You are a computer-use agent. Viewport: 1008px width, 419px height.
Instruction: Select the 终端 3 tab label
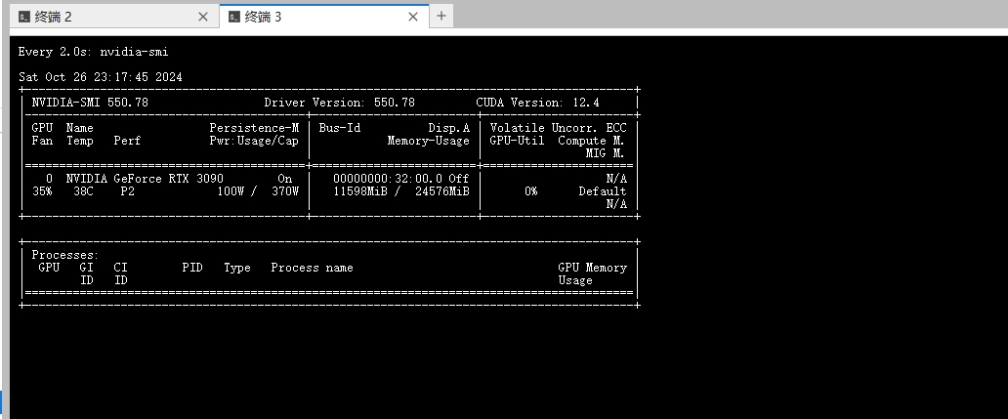point(264,17)
